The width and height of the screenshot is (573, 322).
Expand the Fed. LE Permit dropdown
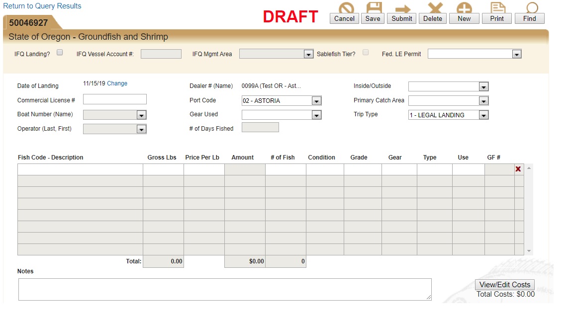coord(516,54)
